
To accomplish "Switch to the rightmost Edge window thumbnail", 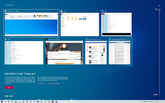I will [119, 52].
